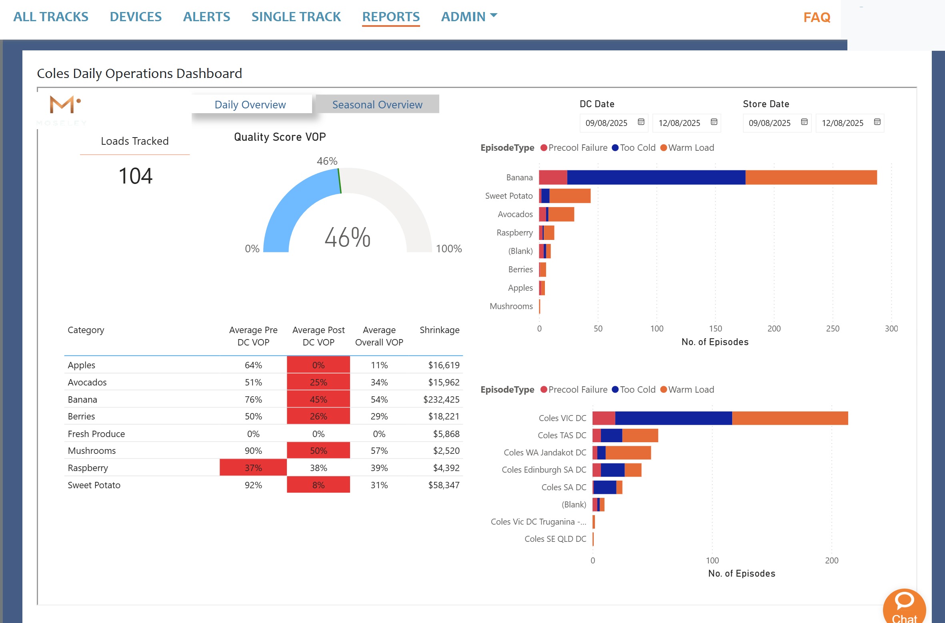This screenshot has width=945, height=623.
Task: Click Coles TAS DC Warm Load segment
Action: (x=640, y=435)
